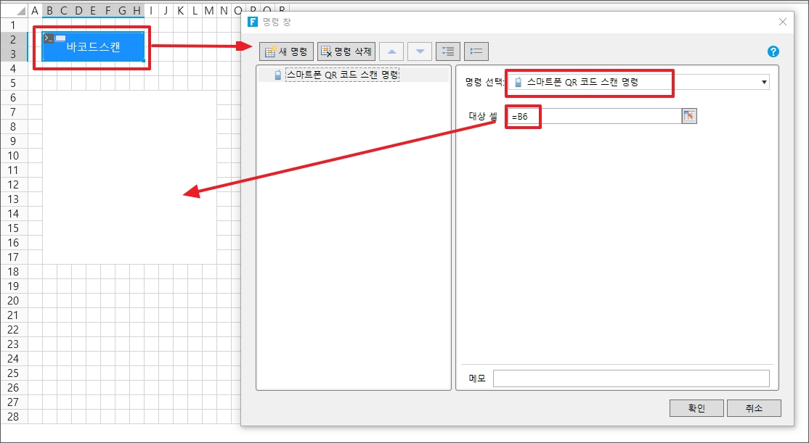Click the increase indent list icon
The width and height of the screenshot is (809, 443).
pos(448,51)
